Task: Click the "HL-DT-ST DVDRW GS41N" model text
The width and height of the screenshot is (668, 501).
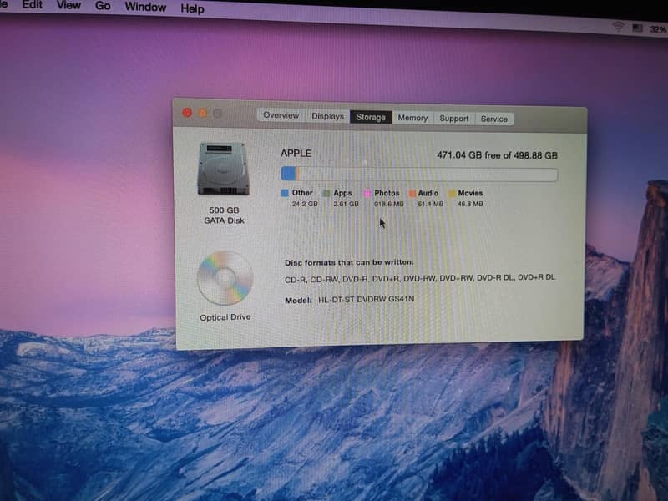Action: click(x=366, y=299)
